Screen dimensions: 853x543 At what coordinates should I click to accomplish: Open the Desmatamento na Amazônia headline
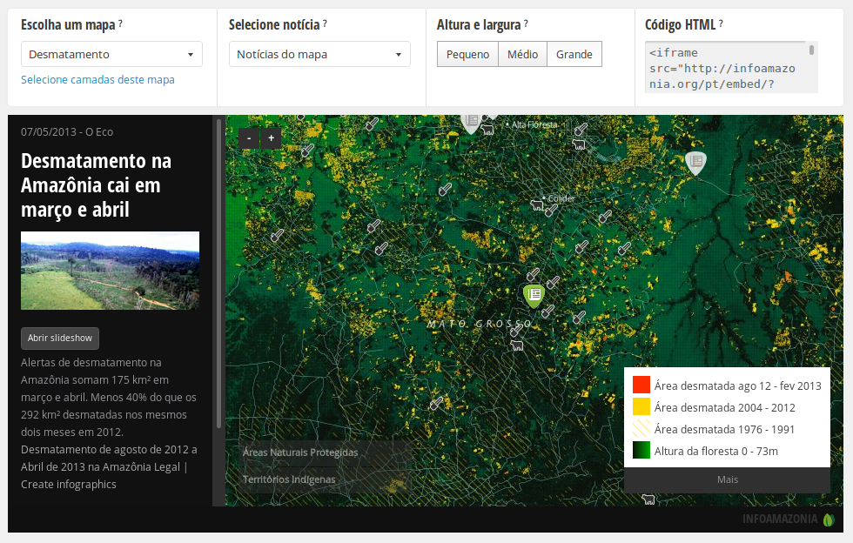(97, 185)
